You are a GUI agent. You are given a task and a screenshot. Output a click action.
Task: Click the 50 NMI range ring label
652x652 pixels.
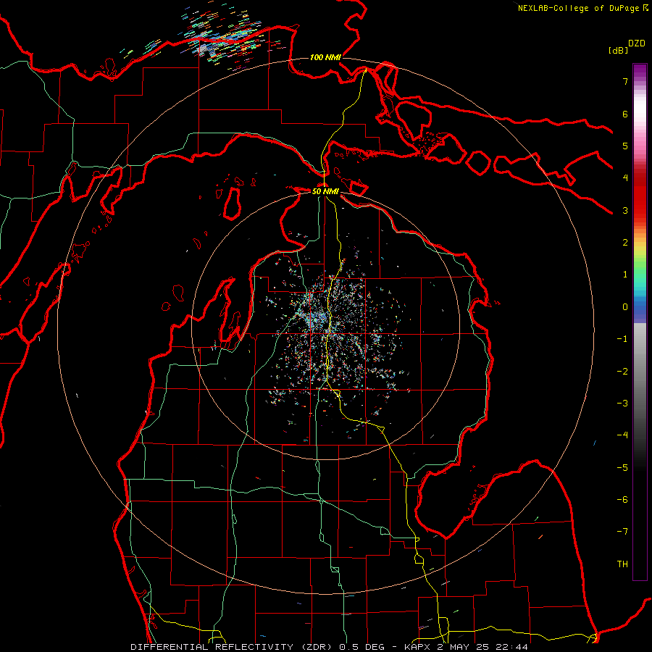[x=325, y=191]
